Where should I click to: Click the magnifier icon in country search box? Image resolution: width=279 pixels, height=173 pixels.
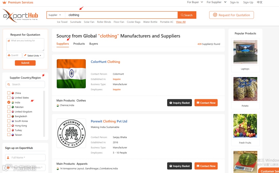9,85
